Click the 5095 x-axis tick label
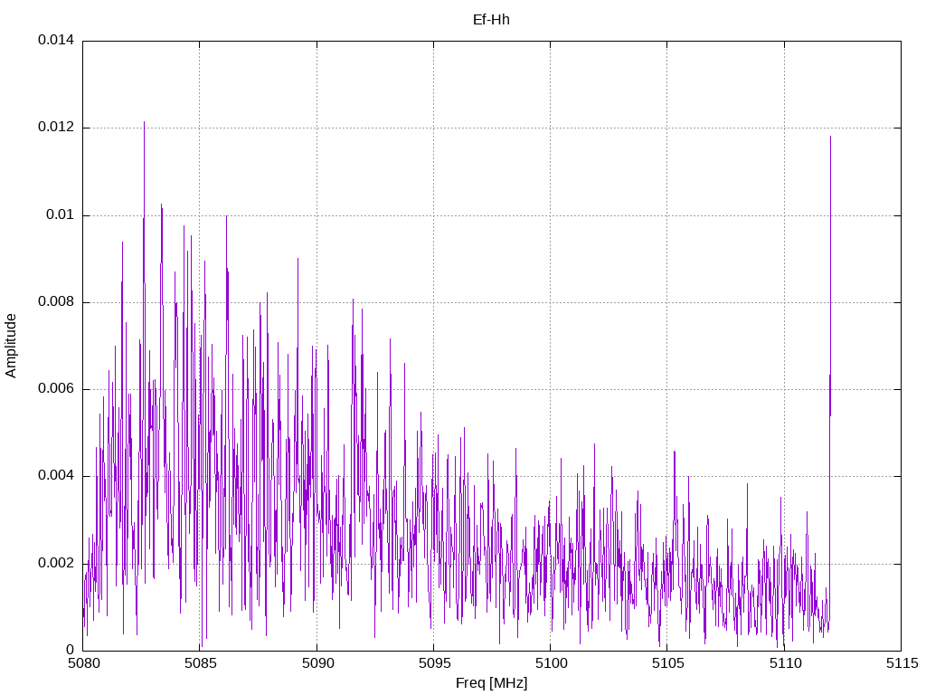 point(435,663)
